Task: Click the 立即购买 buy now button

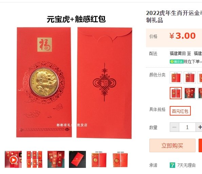Action: pos(172,145)
